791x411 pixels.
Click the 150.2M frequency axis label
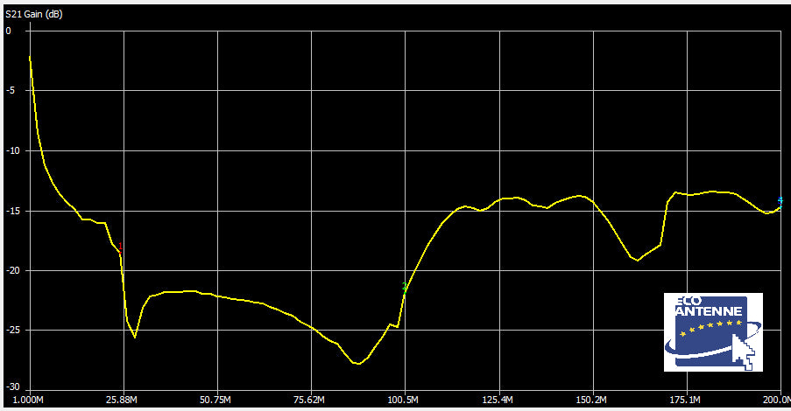tap(593, 401)
